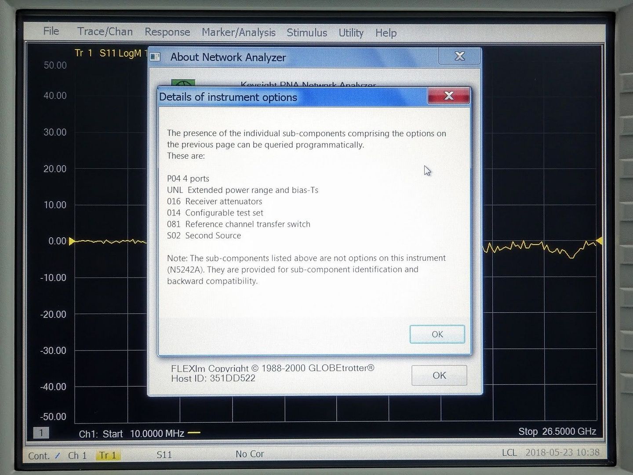Open the Trace/Chan menu
This screenshot has width=633, height=475.
pos(105,32)
